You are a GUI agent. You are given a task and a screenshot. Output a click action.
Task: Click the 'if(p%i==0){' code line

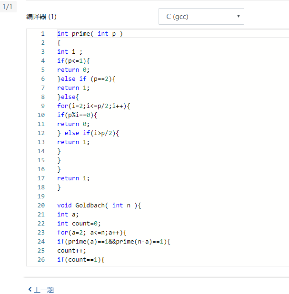click(x=77, y=115)
